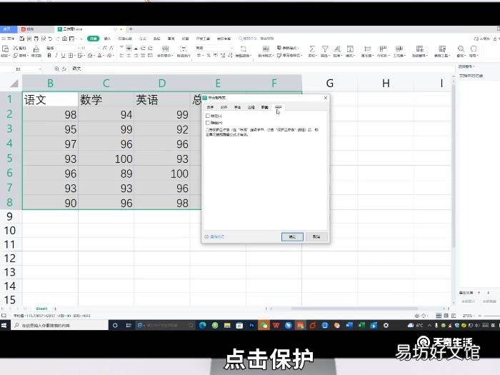Expand the Name Box dropdown arrow
500x375 pixels.
click(x=40, y=69)
